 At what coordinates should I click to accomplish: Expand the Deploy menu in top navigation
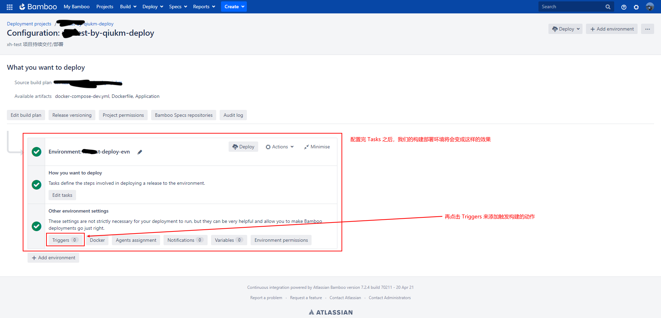point(153,7)
